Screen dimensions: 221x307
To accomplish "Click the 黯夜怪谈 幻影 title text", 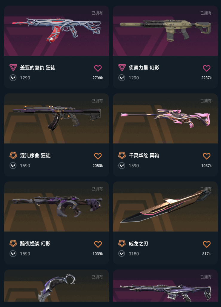I will click(35, 244).
